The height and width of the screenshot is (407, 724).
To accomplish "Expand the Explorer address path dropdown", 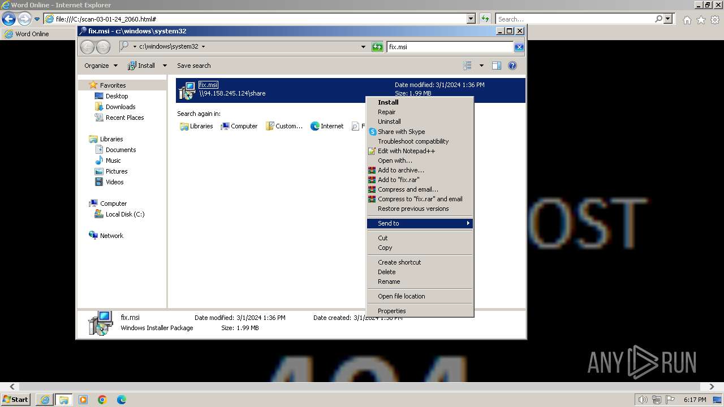I will click(363, 47).
